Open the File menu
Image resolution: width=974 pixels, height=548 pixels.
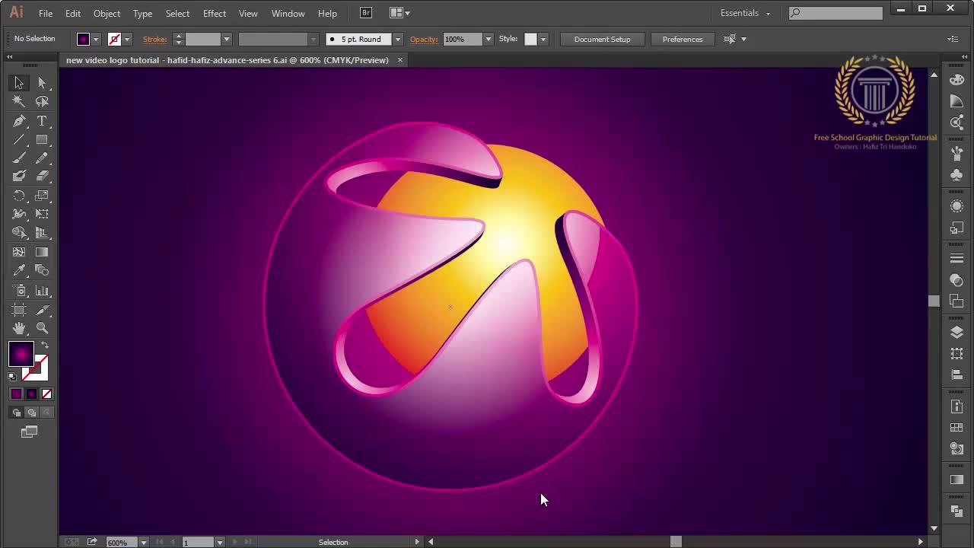(46, 14)
